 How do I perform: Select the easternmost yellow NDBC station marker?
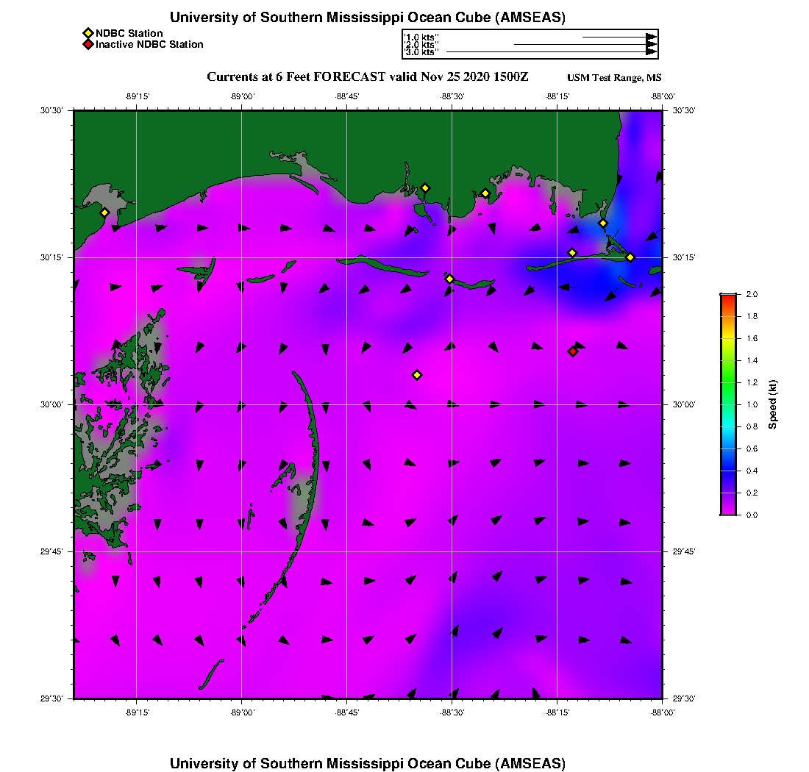point(630,257)
